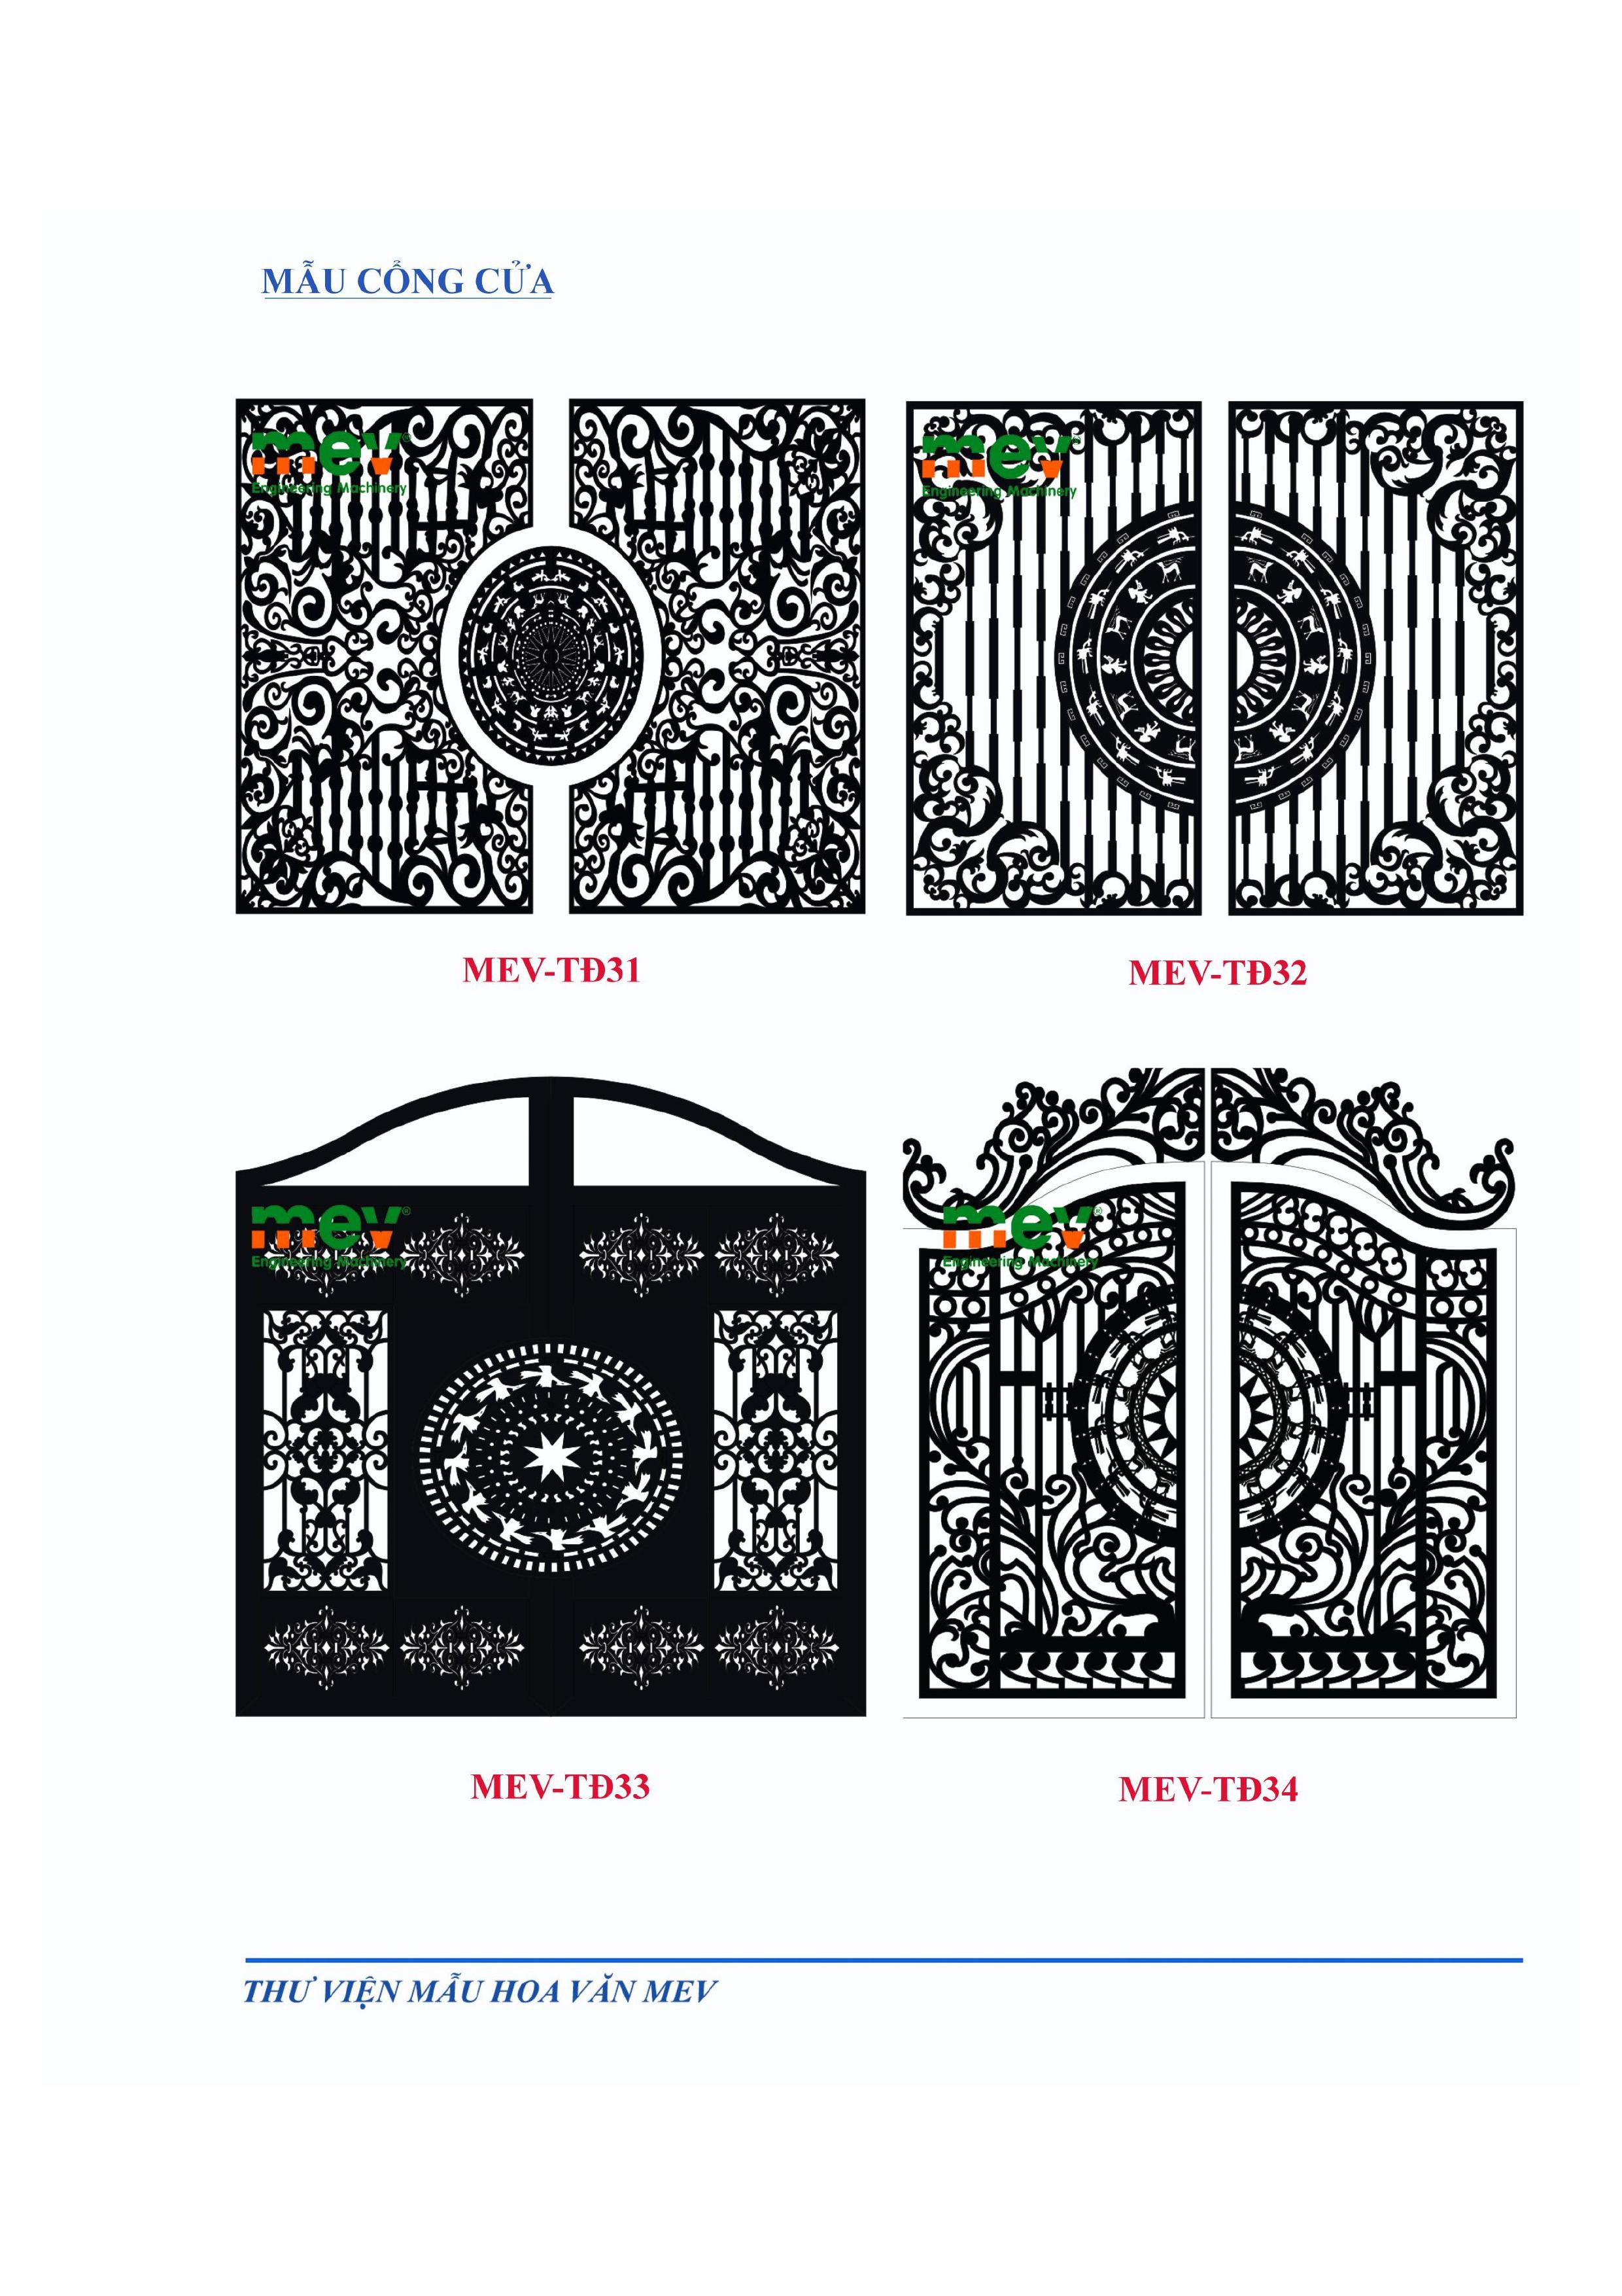Click the MEV-TĐ32 red label
The width and height of the screenshot is (1622, 2296).
point(1217,973)
